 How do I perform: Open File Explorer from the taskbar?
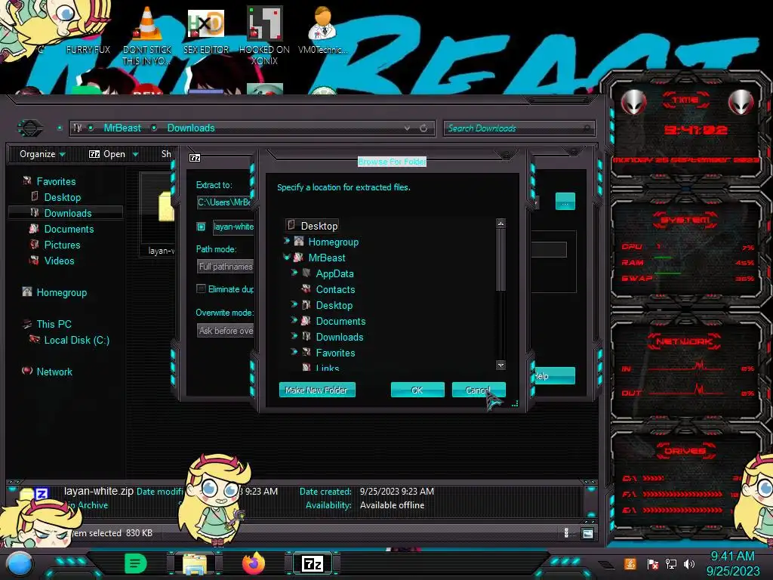195,563
